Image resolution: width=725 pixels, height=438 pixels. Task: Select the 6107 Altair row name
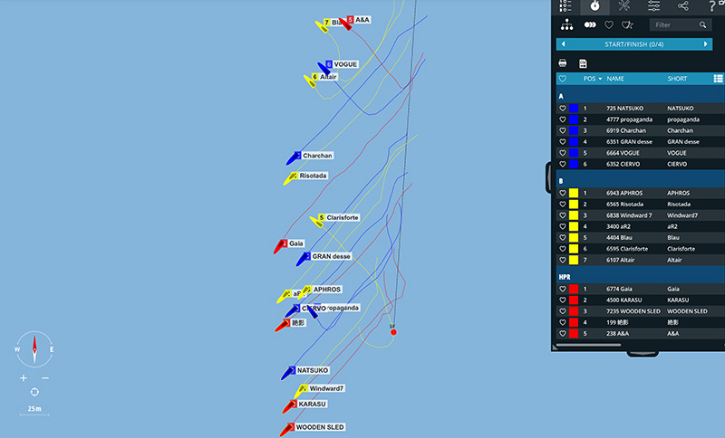tap(621, 260)
